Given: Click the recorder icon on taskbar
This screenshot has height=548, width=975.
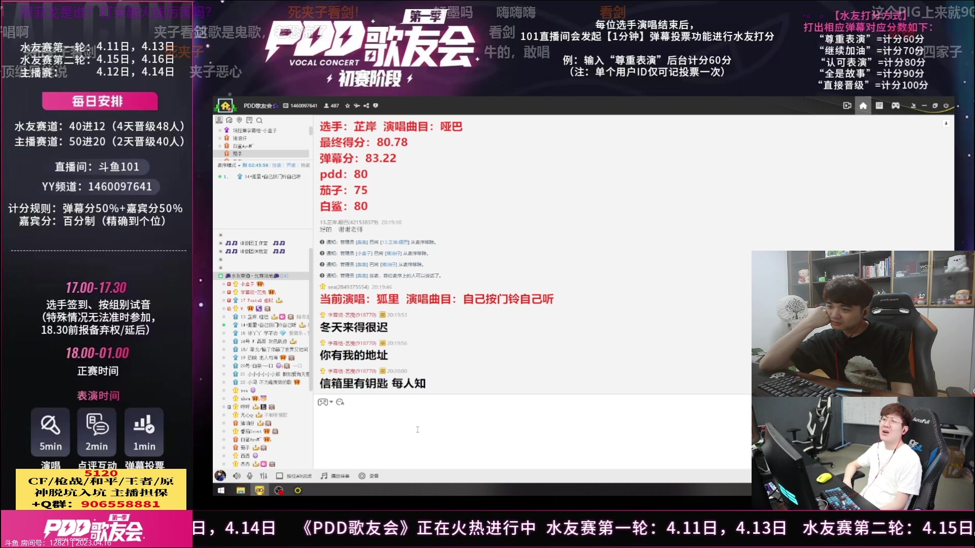Looking at the screenshot, I should pos(279,490).
